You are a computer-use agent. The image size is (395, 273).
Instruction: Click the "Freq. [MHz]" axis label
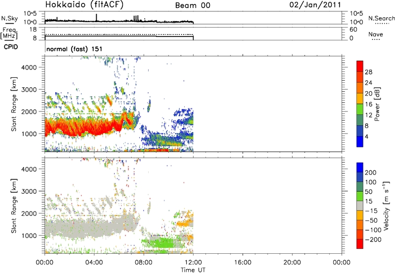9,33
